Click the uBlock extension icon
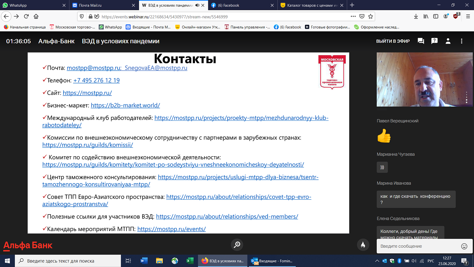The height and width of the screenshot is (267, 474). coord(456,16)
